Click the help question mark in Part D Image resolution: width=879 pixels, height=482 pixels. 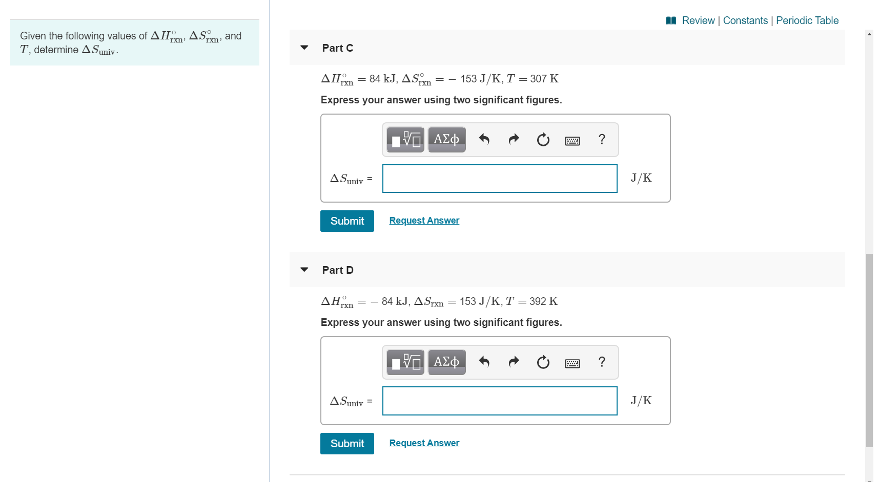tap(602, 362)
